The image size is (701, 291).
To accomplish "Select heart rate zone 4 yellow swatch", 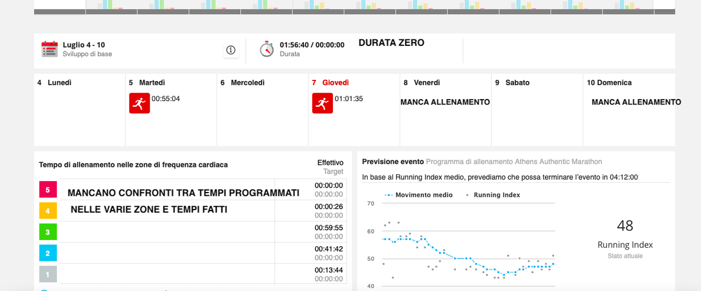I will click(48, 211).
